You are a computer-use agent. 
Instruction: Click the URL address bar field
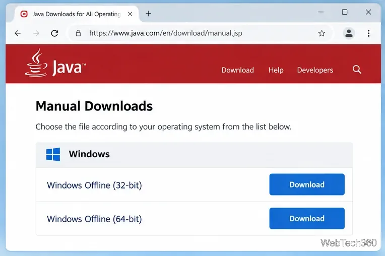point(200,33)
